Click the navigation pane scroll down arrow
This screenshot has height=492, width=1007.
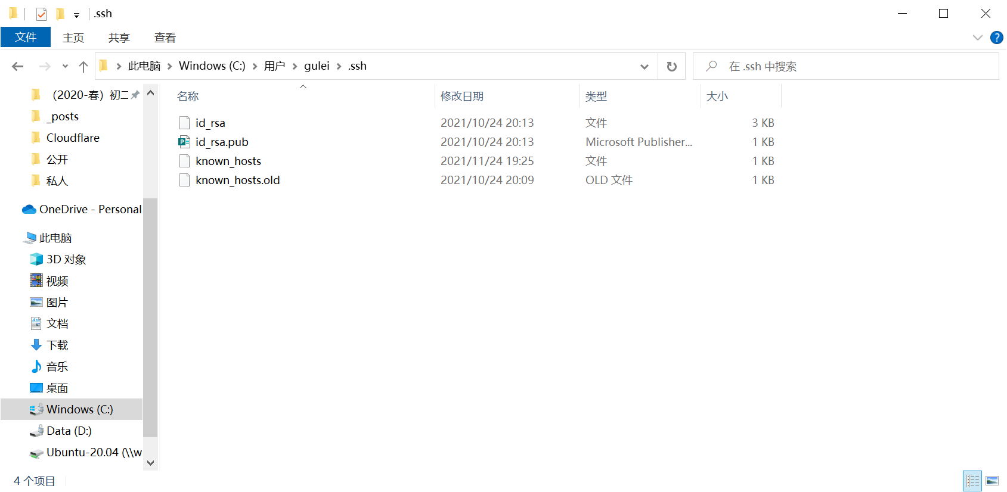click(x=150, y=463)
